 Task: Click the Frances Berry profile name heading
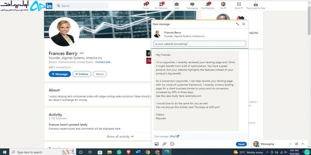point(63,53)
